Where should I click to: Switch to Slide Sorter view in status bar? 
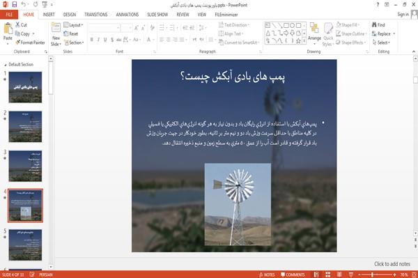coord(328,275)
